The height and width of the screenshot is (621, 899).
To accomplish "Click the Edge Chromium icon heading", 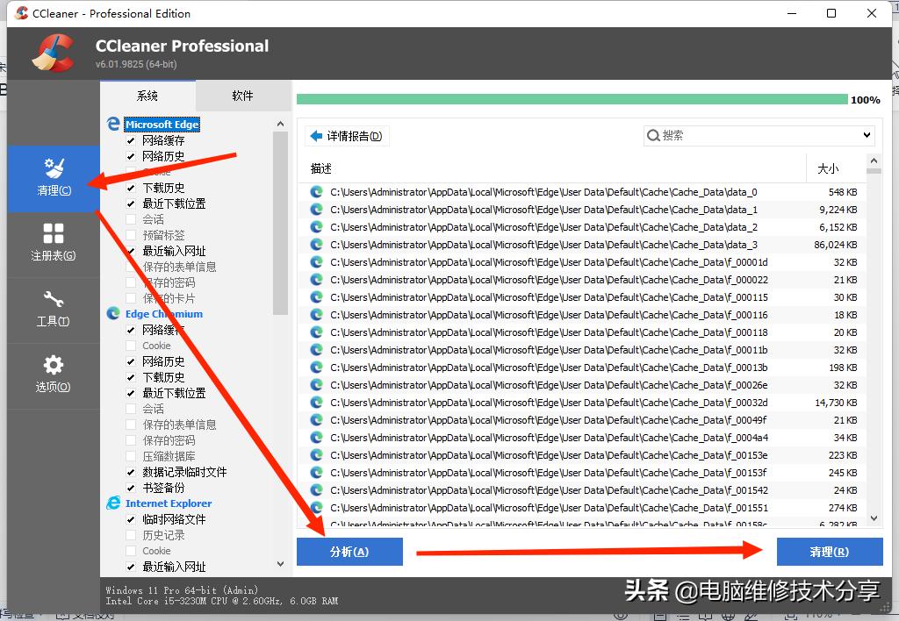I will pyautogui.click(x=114, y=313).
